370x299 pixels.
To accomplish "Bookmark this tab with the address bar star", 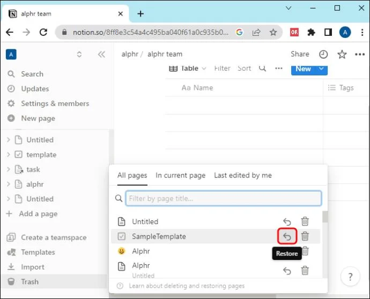I will pyautogui.click(x=273, y=32).
